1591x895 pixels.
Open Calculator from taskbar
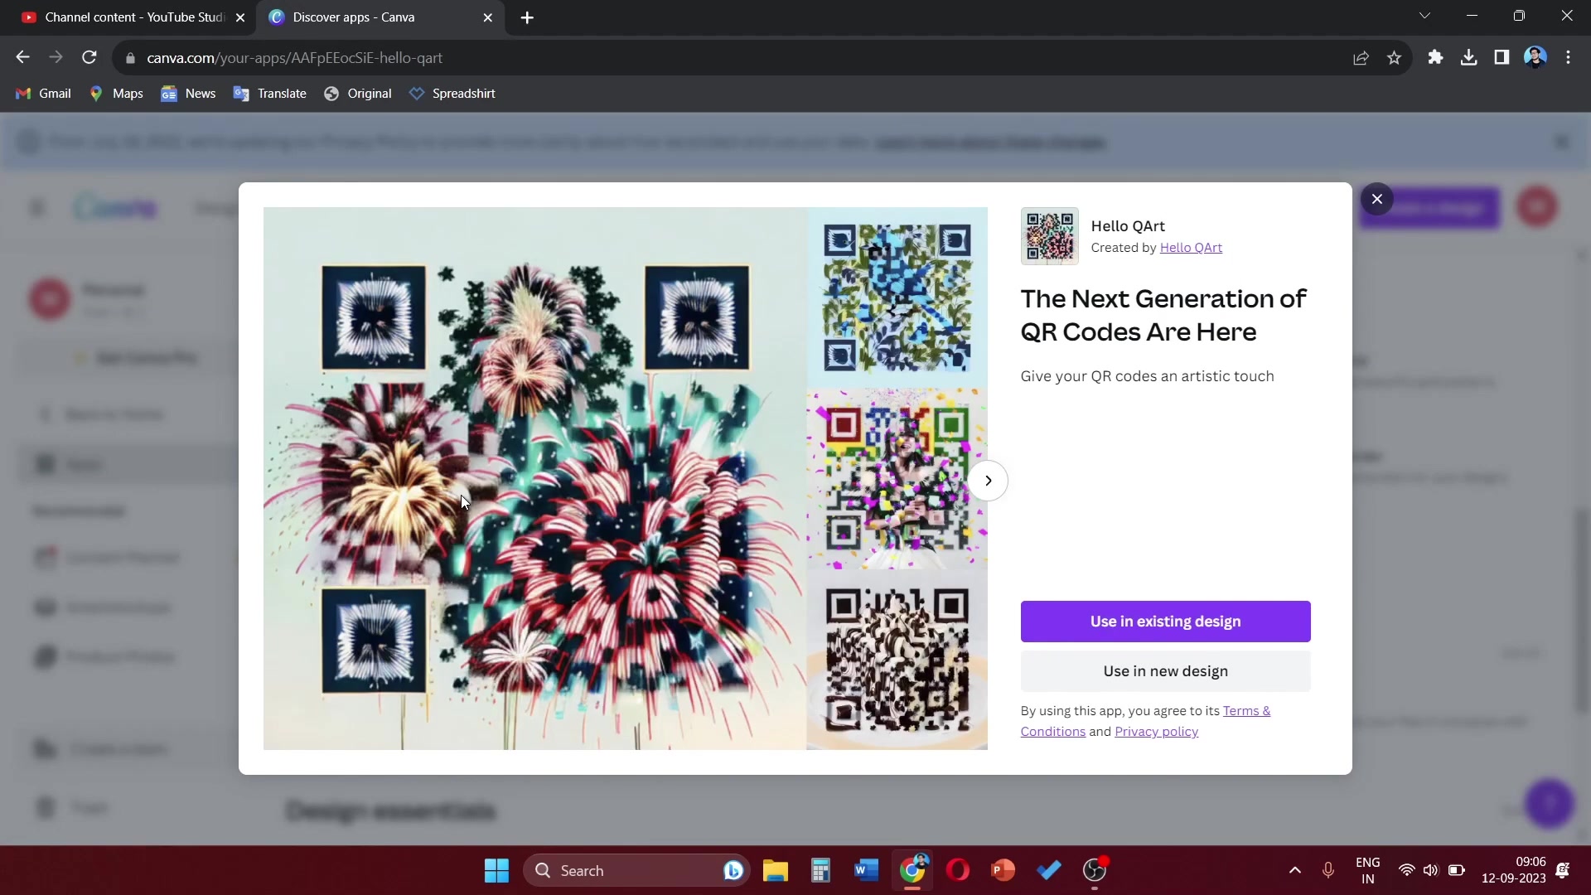click(820, 871)
